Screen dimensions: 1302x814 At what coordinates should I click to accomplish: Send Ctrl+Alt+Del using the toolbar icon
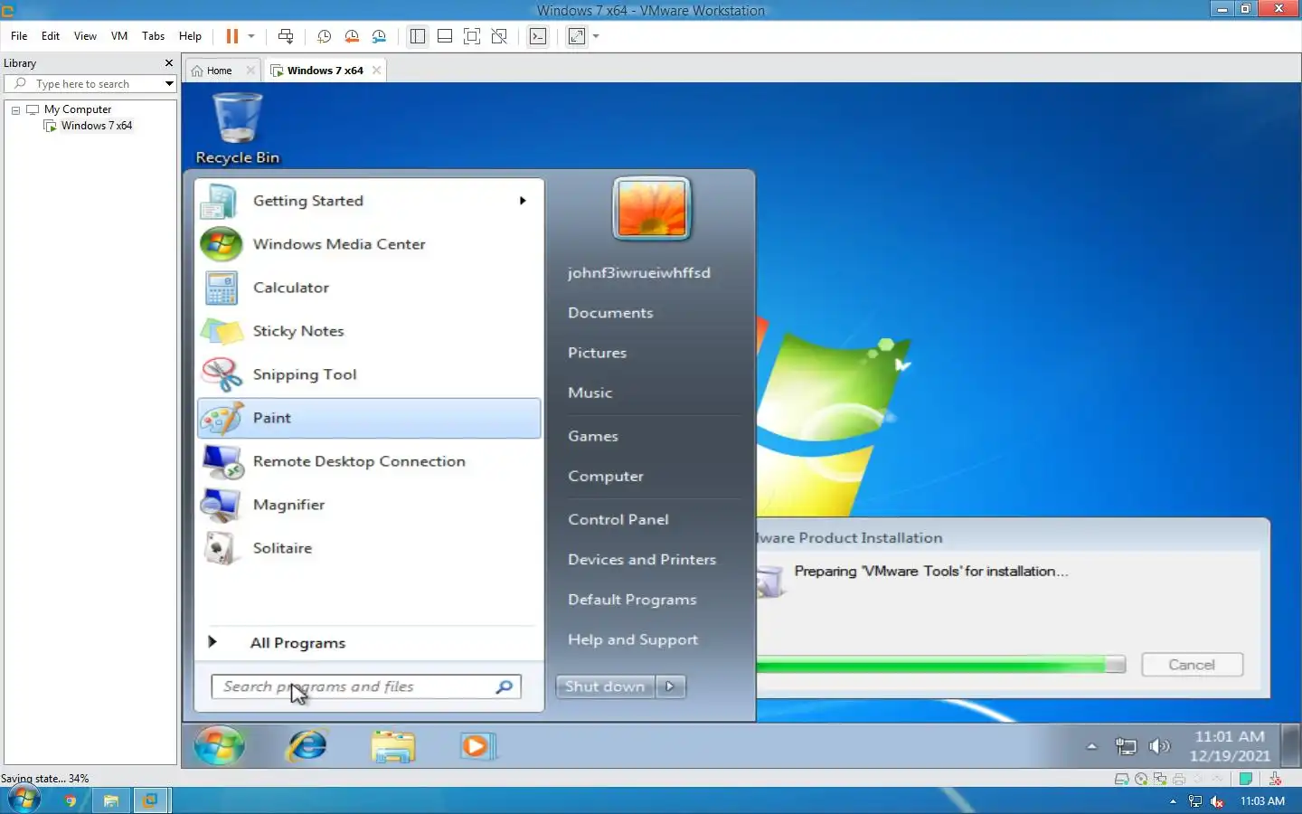click(x=286, y=36)
